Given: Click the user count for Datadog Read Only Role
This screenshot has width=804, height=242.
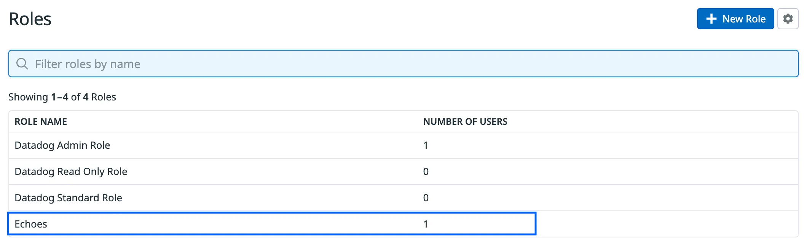Looking at the screenshot, I should 426,172.
